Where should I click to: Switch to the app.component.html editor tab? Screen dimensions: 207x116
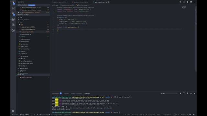60,2
